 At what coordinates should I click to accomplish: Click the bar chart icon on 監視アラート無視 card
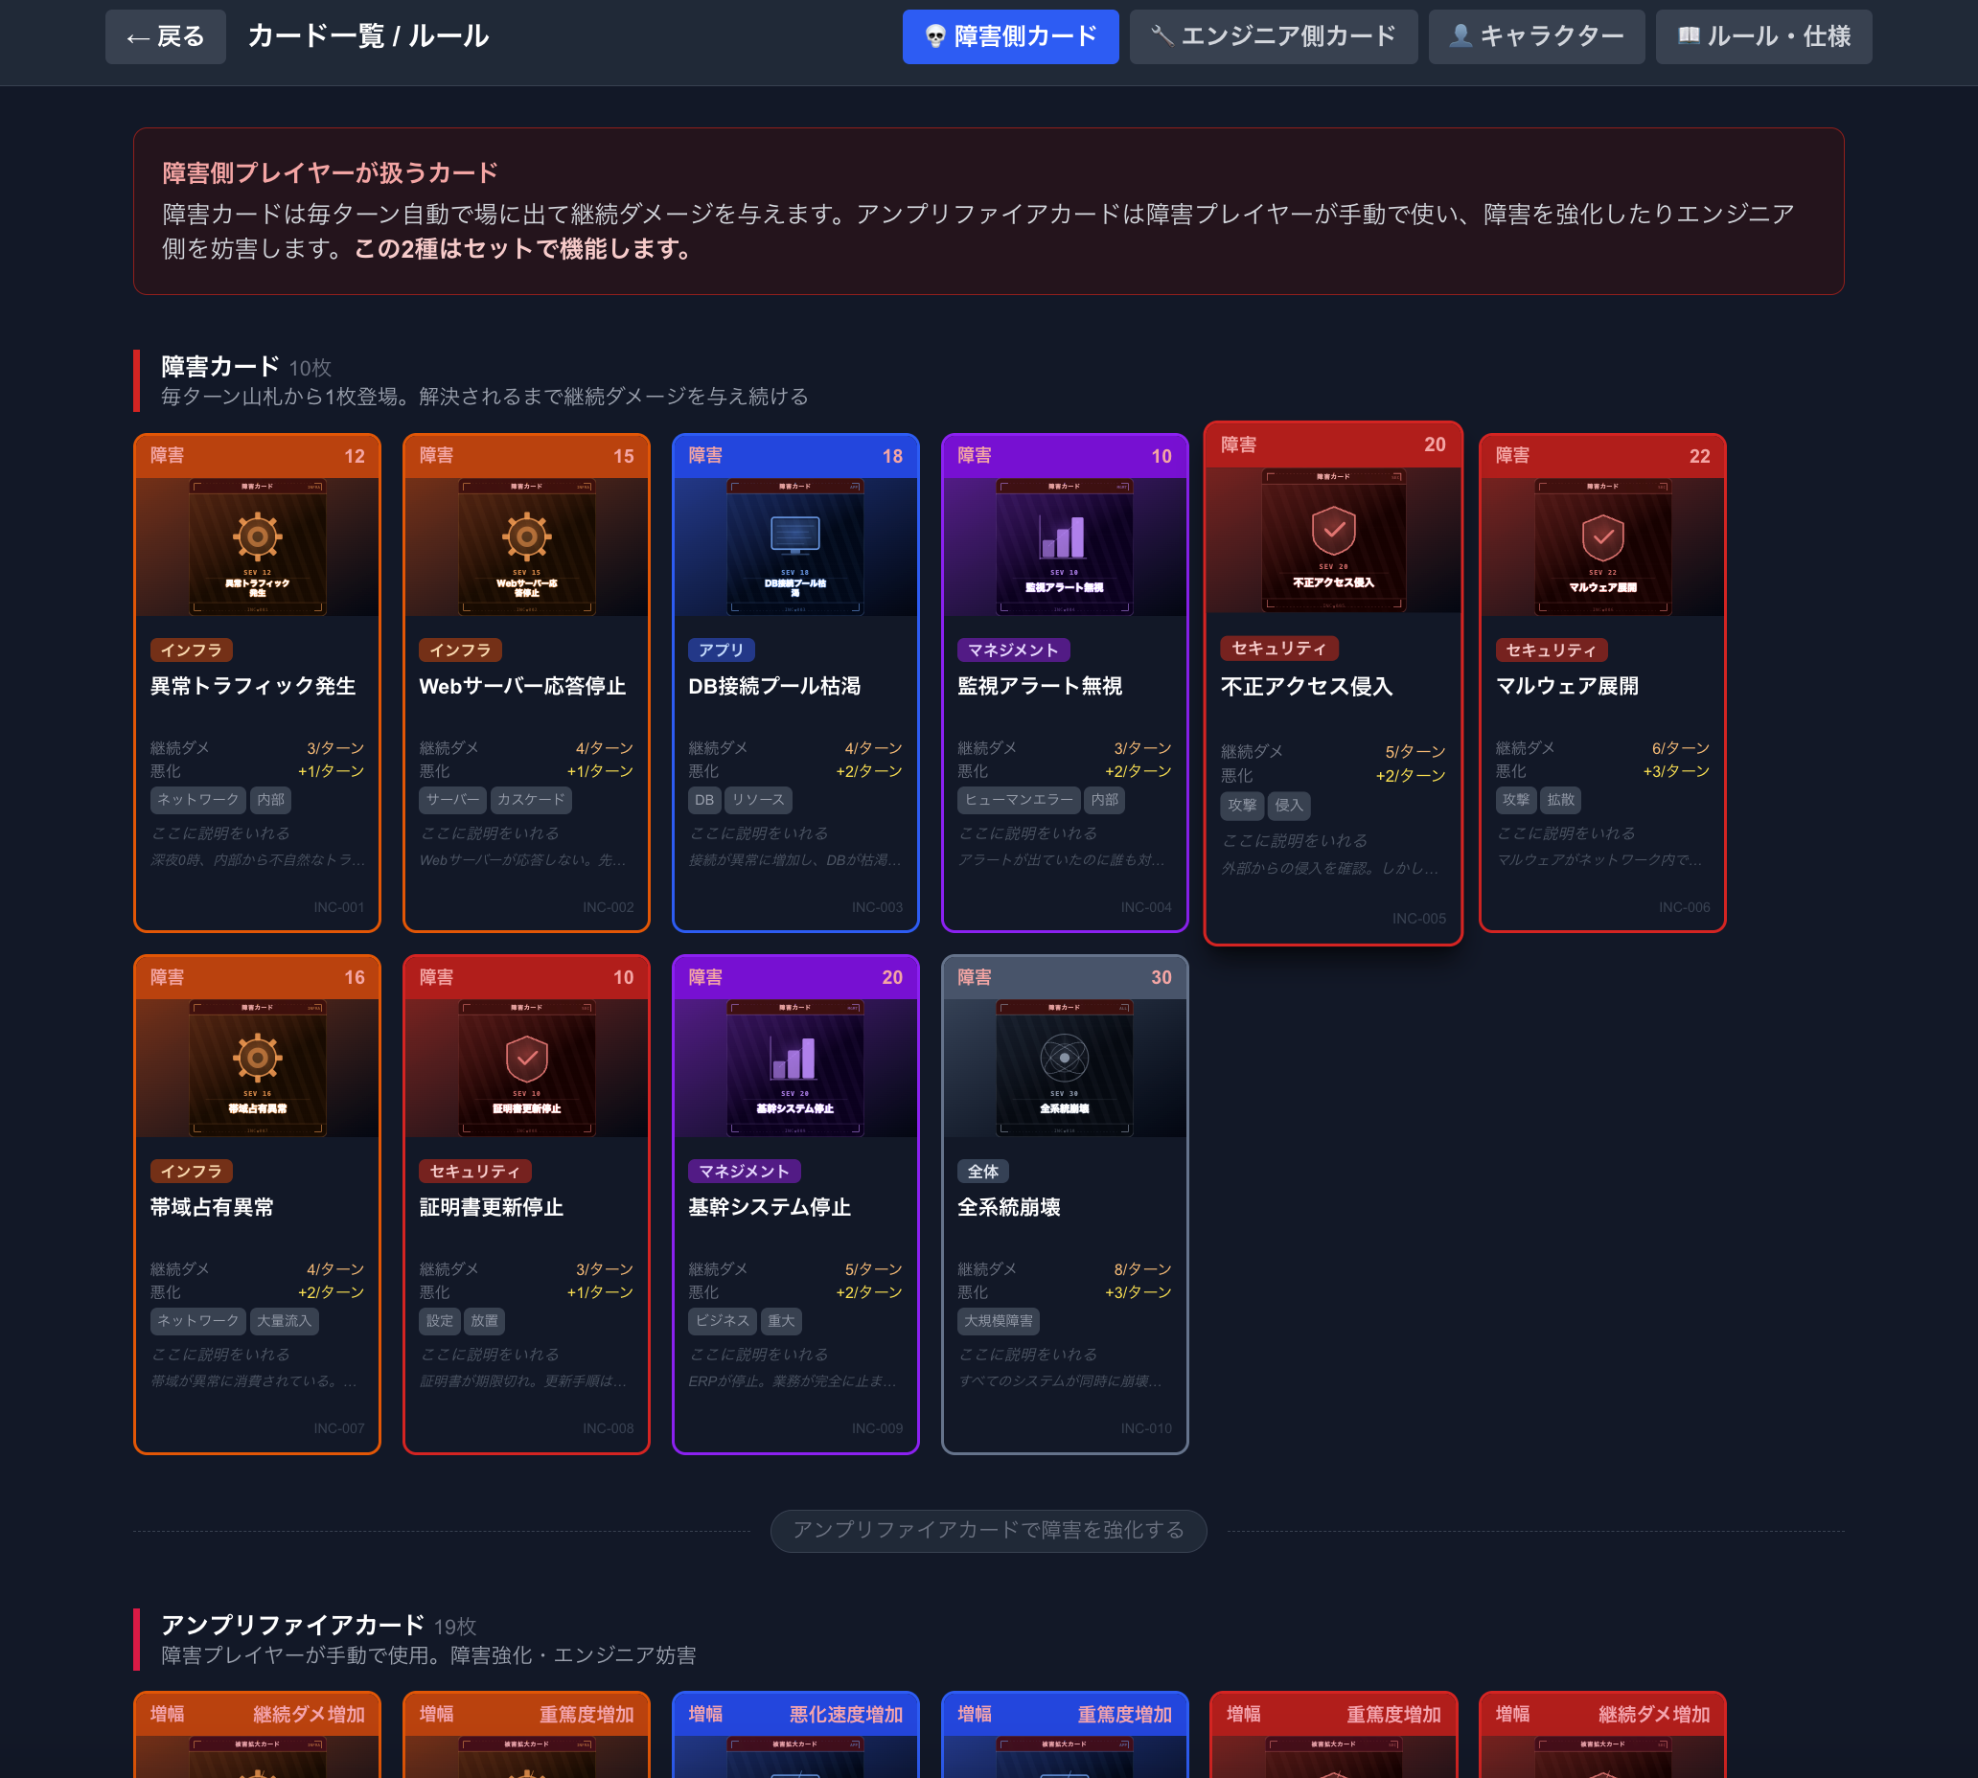click(x=1064, y=536)
